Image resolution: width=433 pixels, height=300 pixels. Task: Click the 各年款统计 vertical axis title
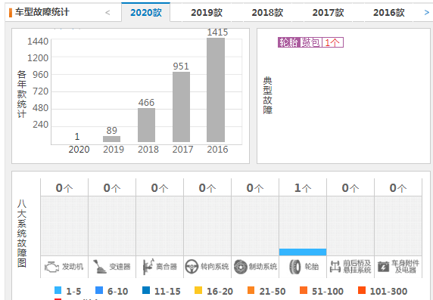coord(22,94)
